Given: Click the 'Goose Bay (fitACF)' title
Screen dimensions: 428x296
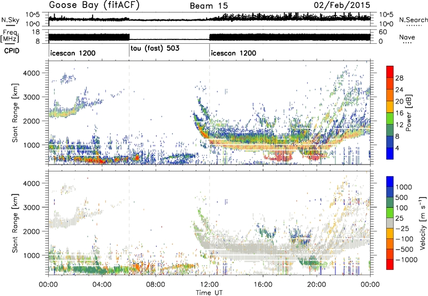Looking at the screenshot, I should 94,5.
